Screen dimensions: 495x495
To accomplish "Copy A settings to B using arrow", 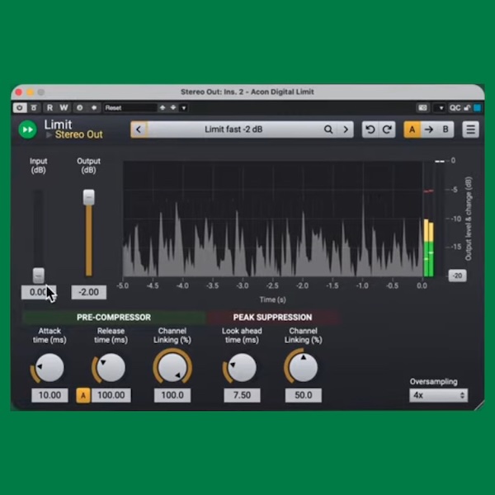I will 429,130.
